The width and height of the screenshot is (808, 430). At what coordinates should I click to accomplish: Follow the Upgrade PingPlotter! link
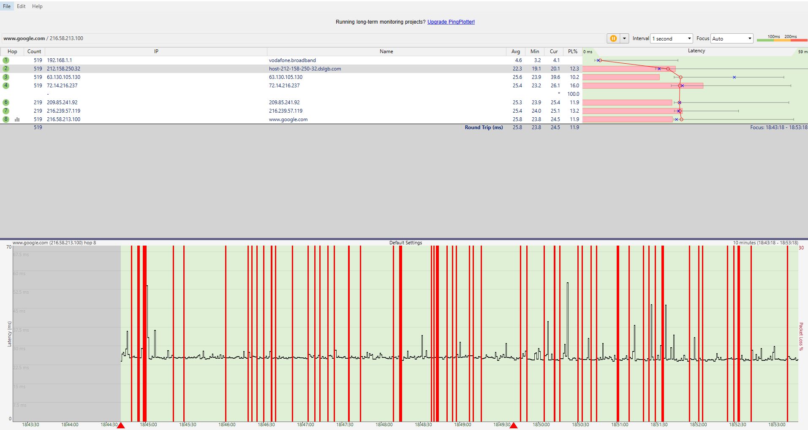click(451, 22)
